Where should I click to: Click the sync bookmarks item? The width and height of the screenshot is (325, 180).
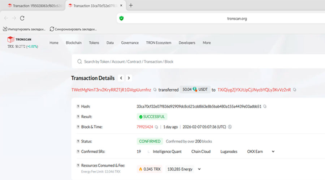[x=73, y=29]
